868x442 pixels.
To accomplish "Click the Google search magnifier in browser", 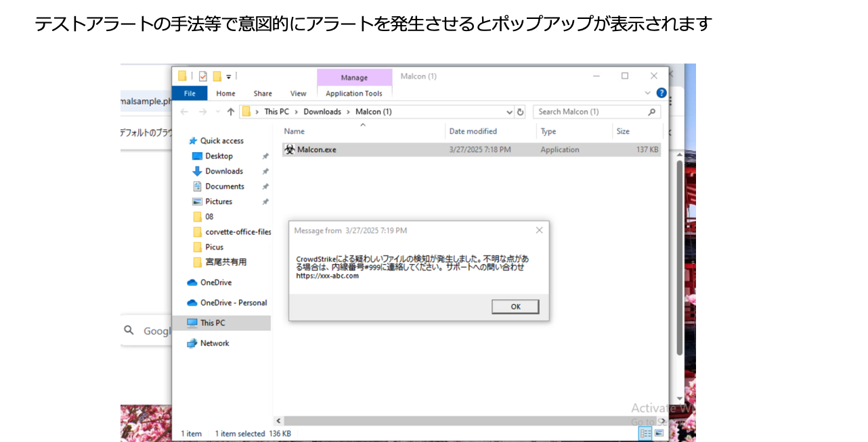I will tap(129, 330).
